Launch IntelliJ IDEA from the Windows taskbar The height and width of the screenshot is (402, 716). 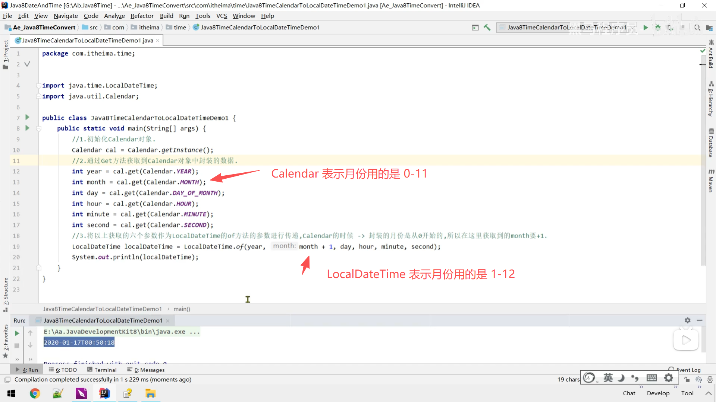pyautogui.click(x=104, y=393)
